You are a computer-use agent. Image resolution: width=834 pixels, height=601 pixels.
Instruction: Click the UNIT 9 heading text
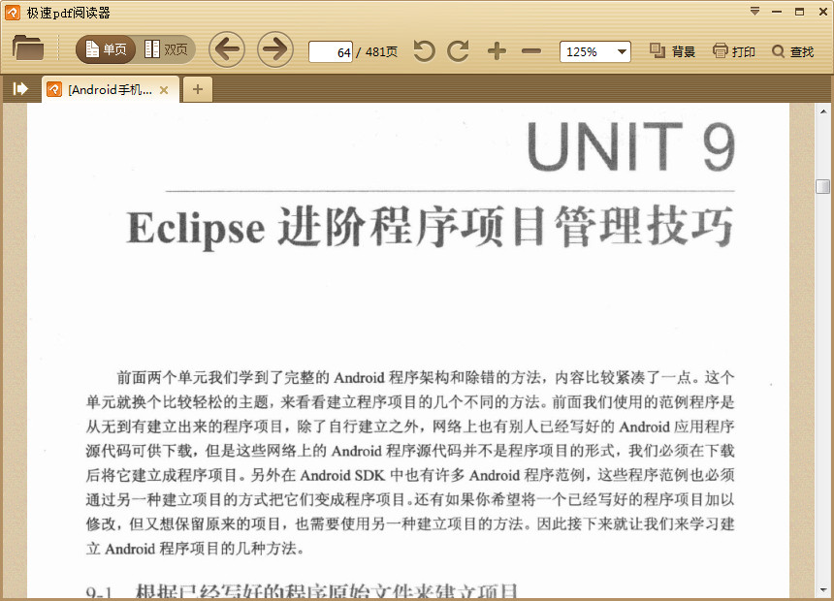pos(630,146)
